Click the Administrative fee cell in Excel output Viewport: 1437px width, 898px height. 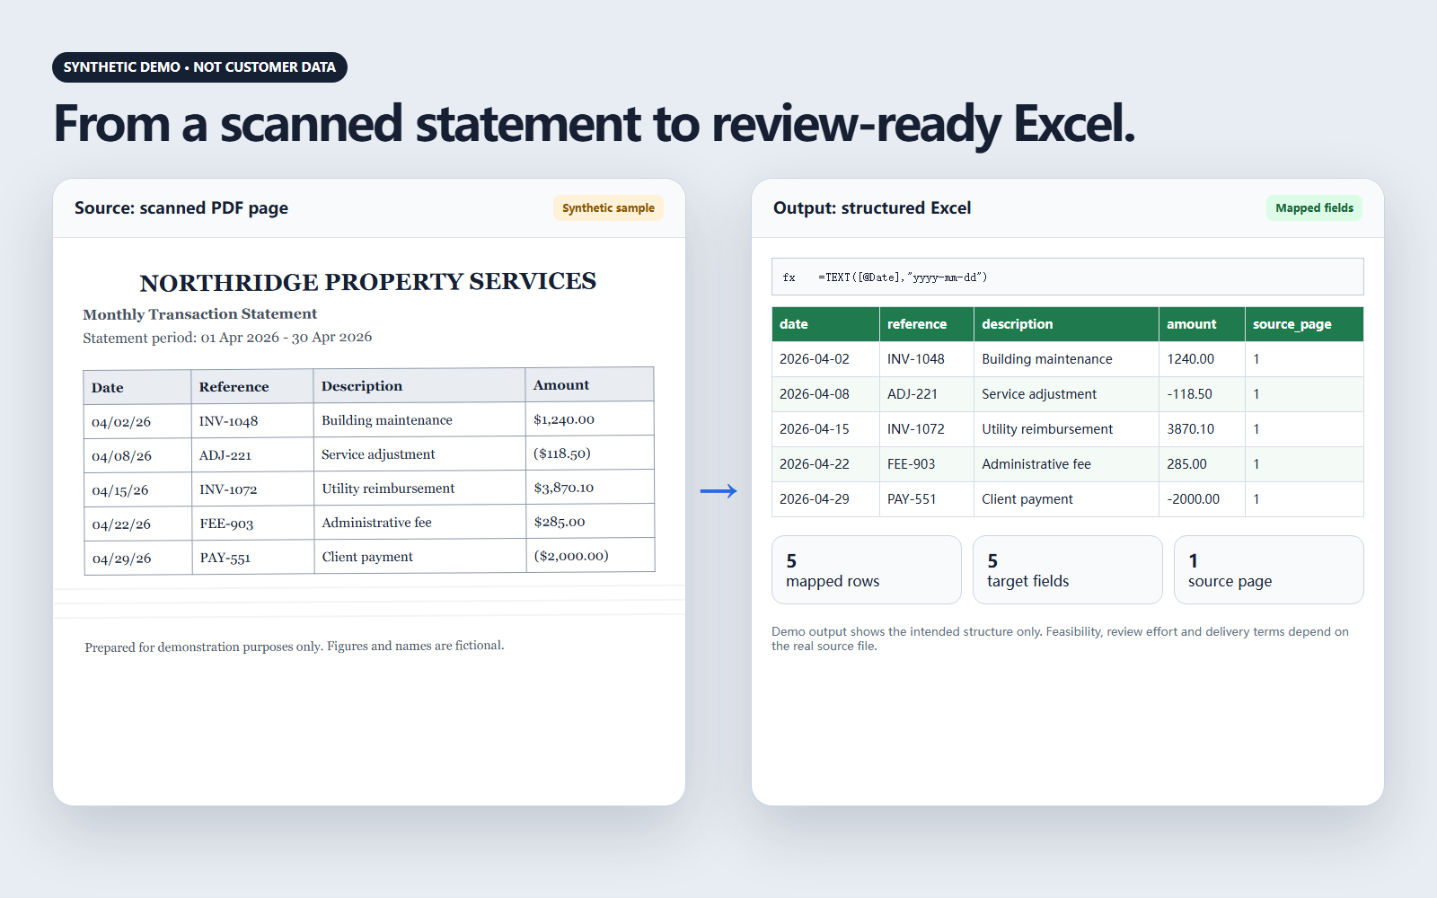pyautogui.click(x=1066, y=464)
